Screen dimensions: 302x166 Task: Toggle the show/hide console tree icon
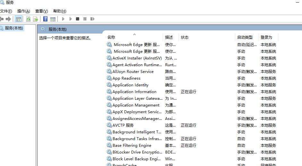pos(19,19)
